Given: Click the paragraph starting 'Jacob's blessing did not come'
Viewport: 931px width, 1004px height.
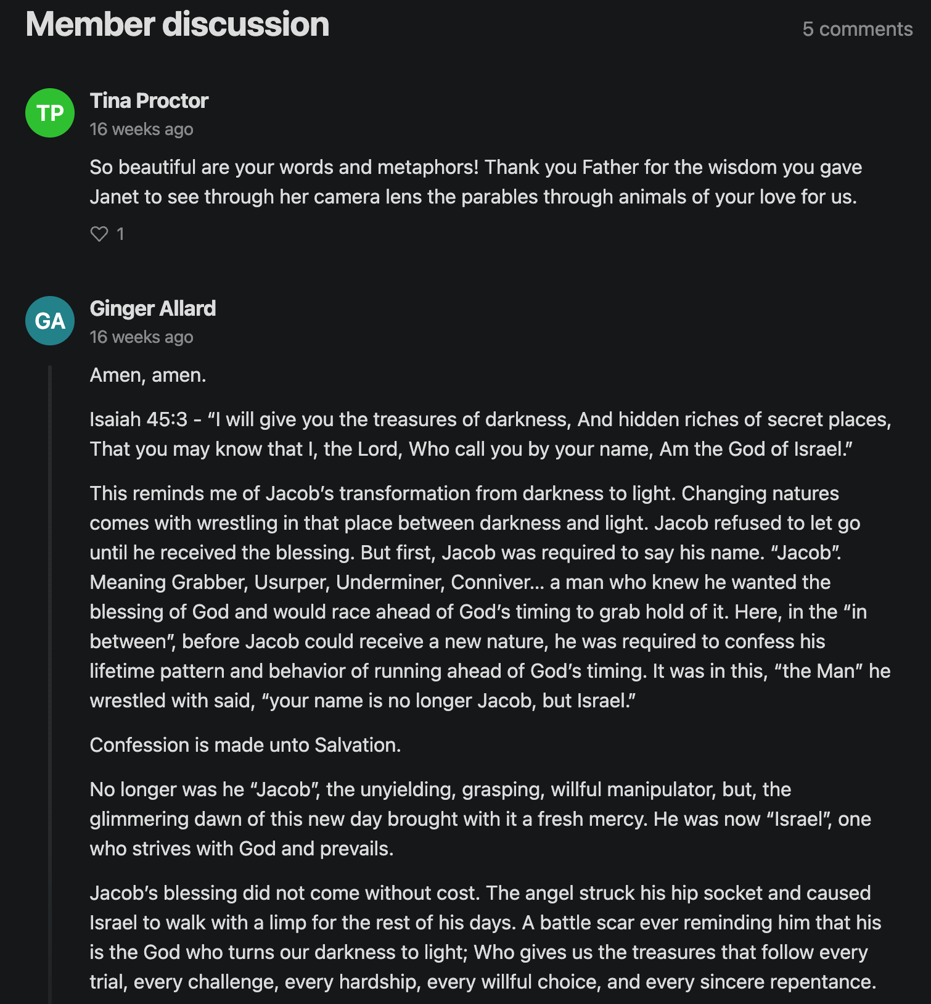Looking at the screenshot, I should click(x=486, y=937).
